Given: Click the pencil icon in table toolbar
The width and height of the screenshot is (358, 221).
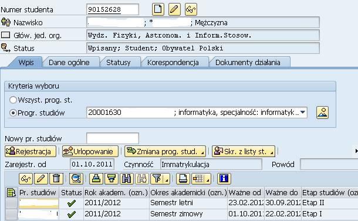Looking at the screenshot, I should [41, 179].
